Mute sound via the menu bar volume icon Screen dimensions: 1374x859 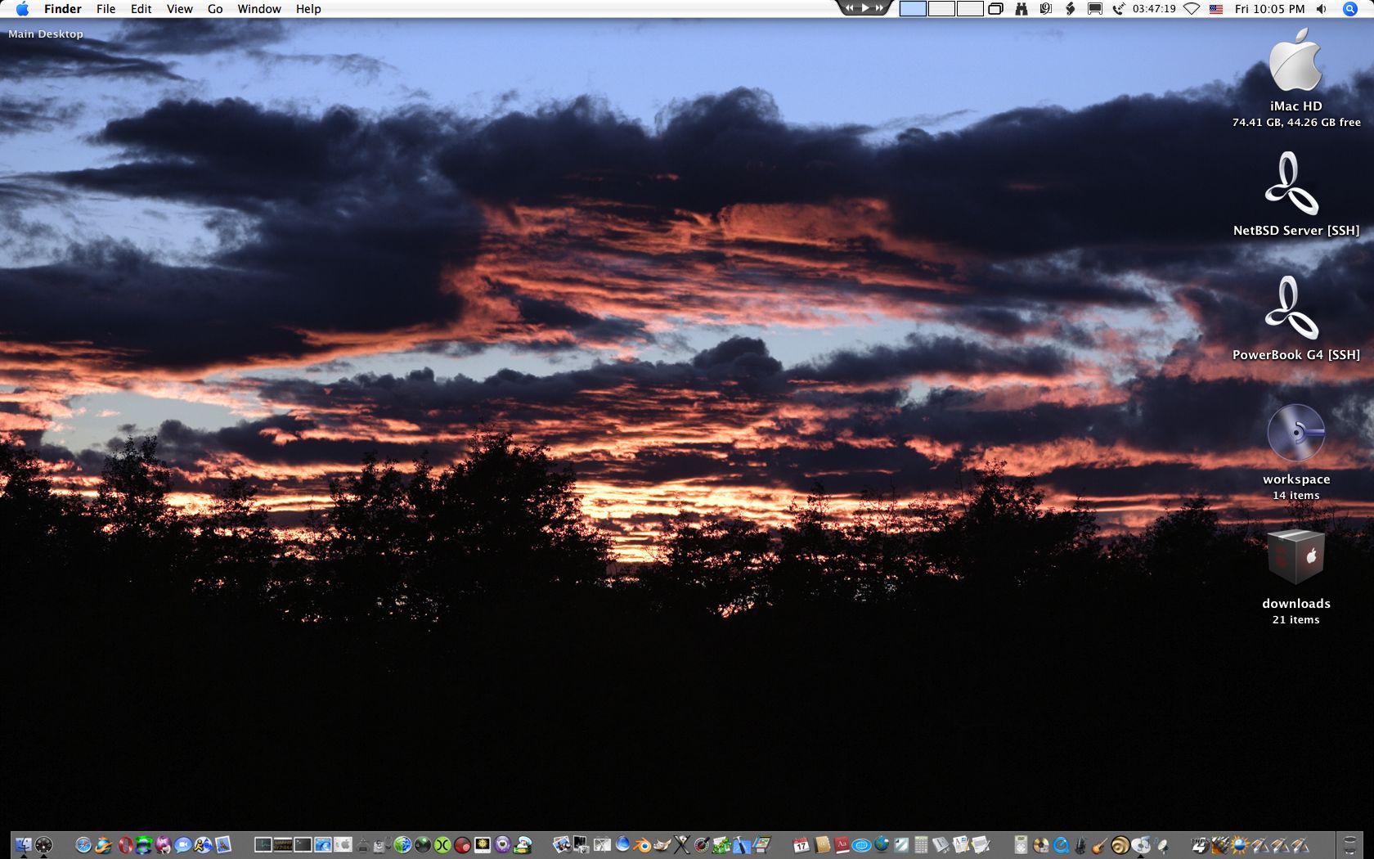[x=1320, y=9]
